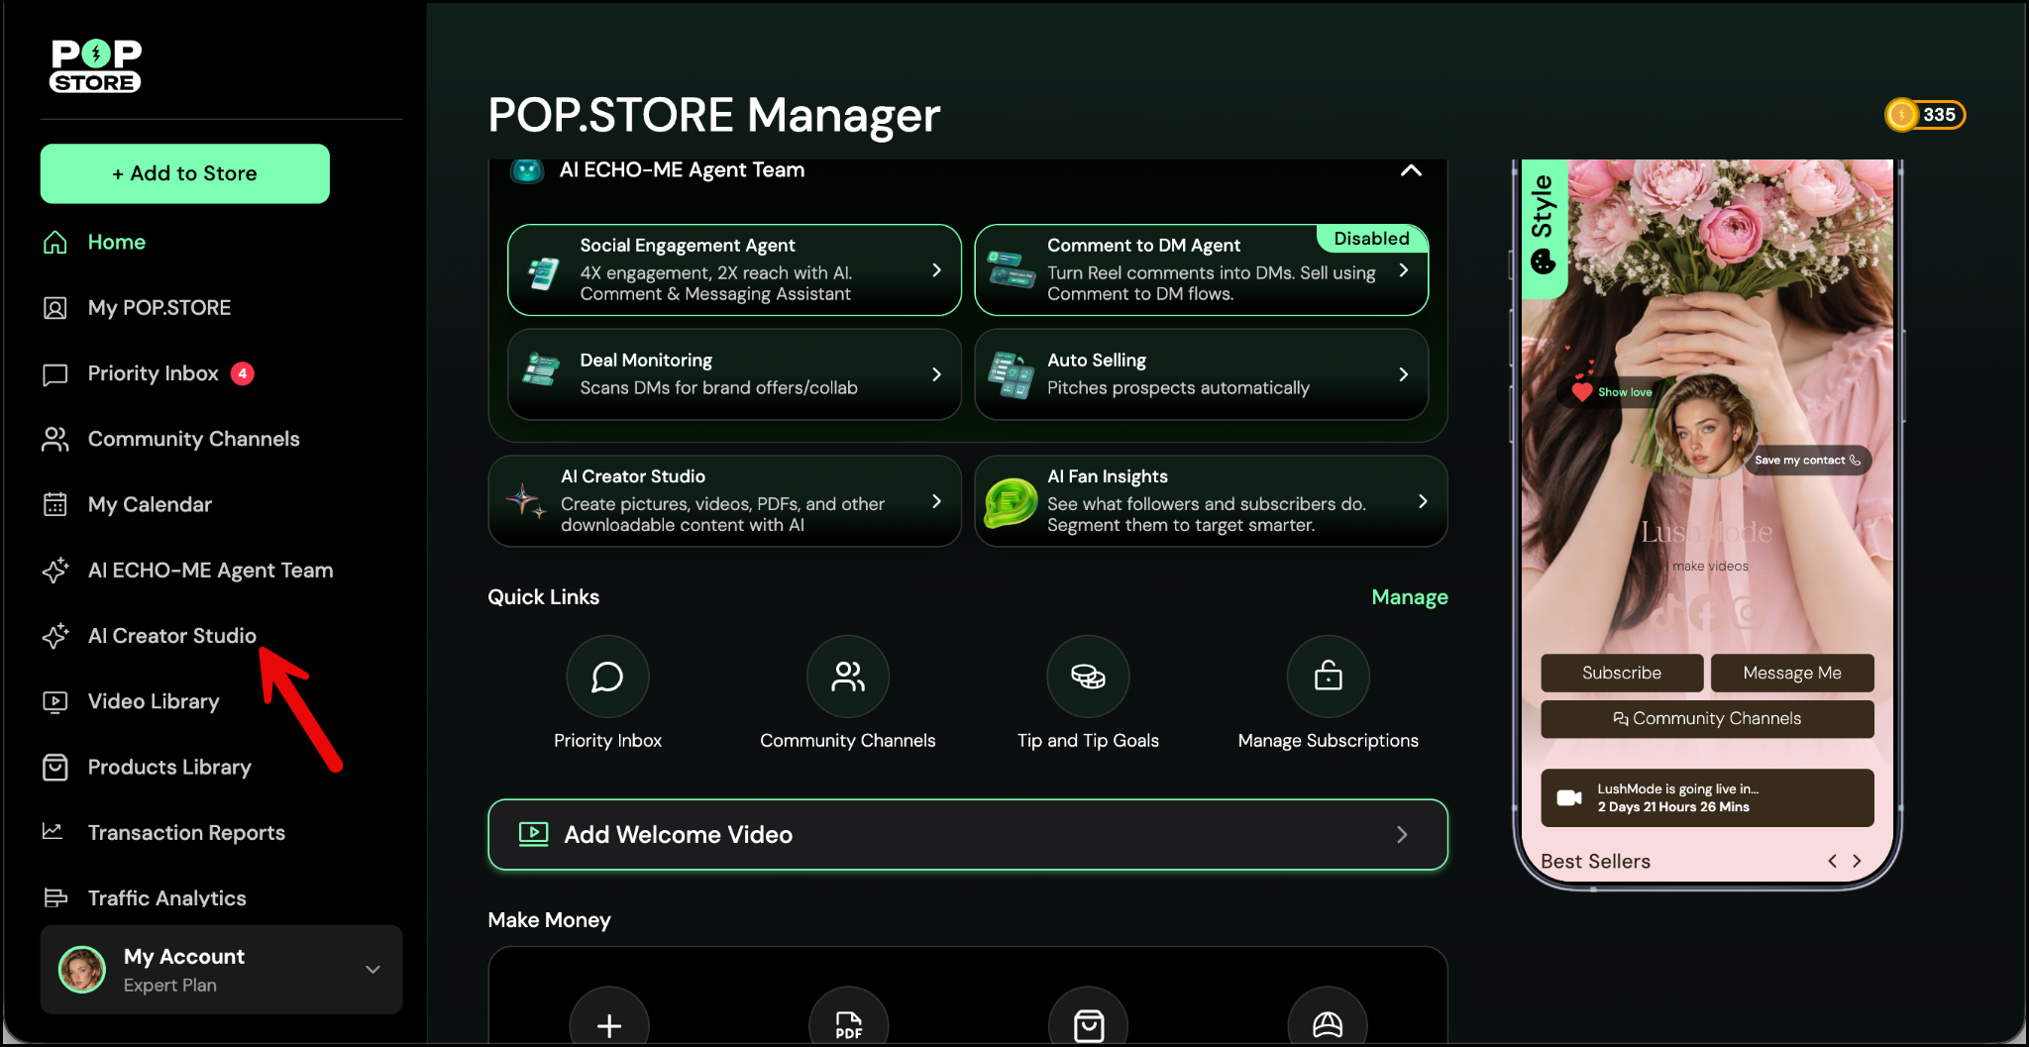Image resolution: width=2029 pixels, height=1047 pixels.
Task: Open Transaction Reports in sidebar
Action: pyautogui.click(x=186, y=833)
